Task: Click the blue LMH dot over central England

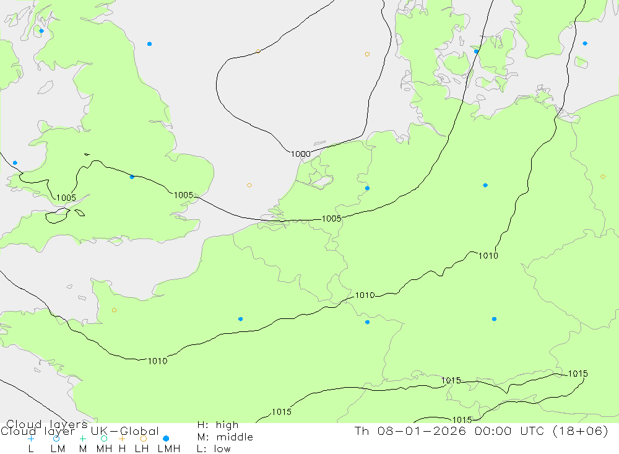Action: pos(132,177)
